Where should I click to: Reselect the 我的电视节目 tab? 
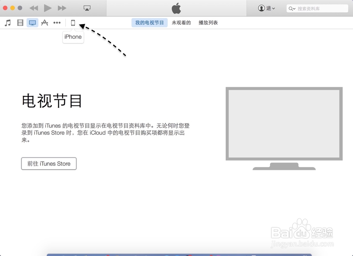point(149,22)
